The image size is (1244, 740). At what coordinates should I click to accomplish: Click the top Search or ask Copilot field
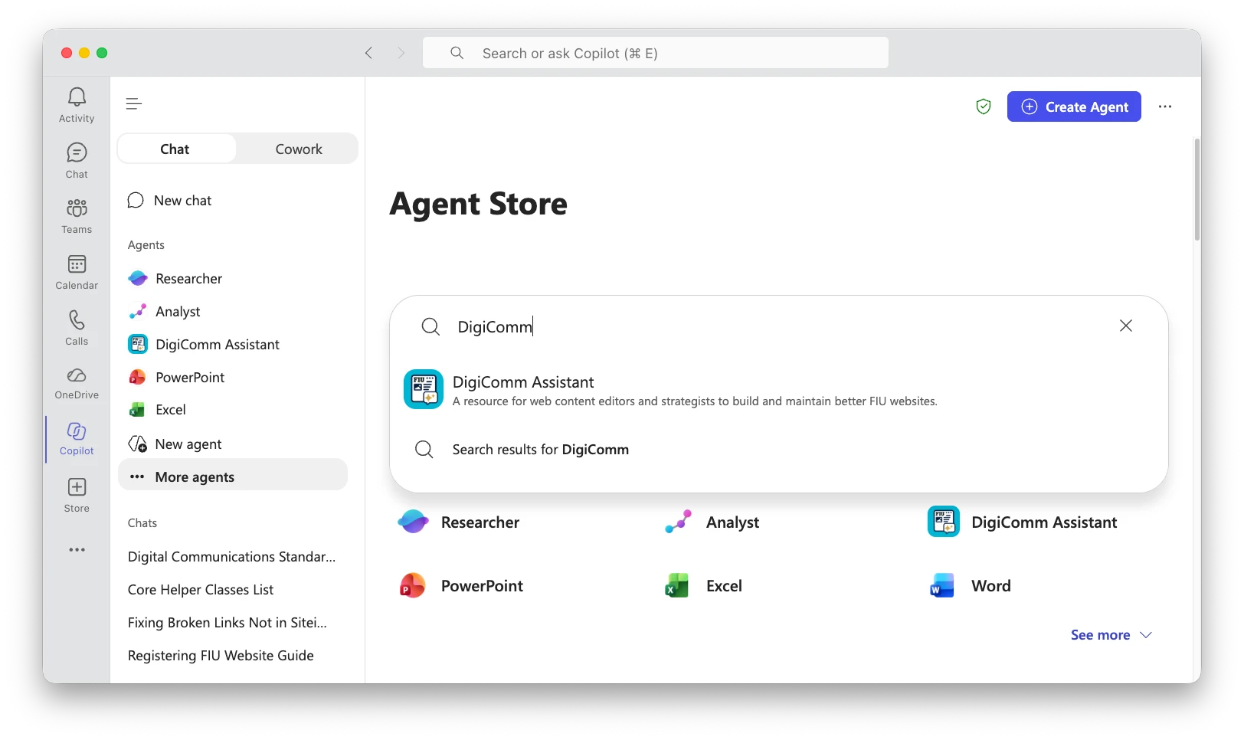tap(656, 53)
